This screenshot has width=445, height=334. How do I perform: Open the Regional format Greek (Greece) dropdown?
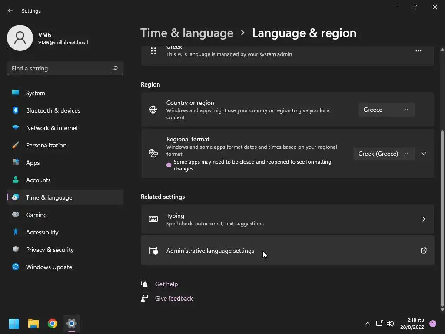coord(384,154)
